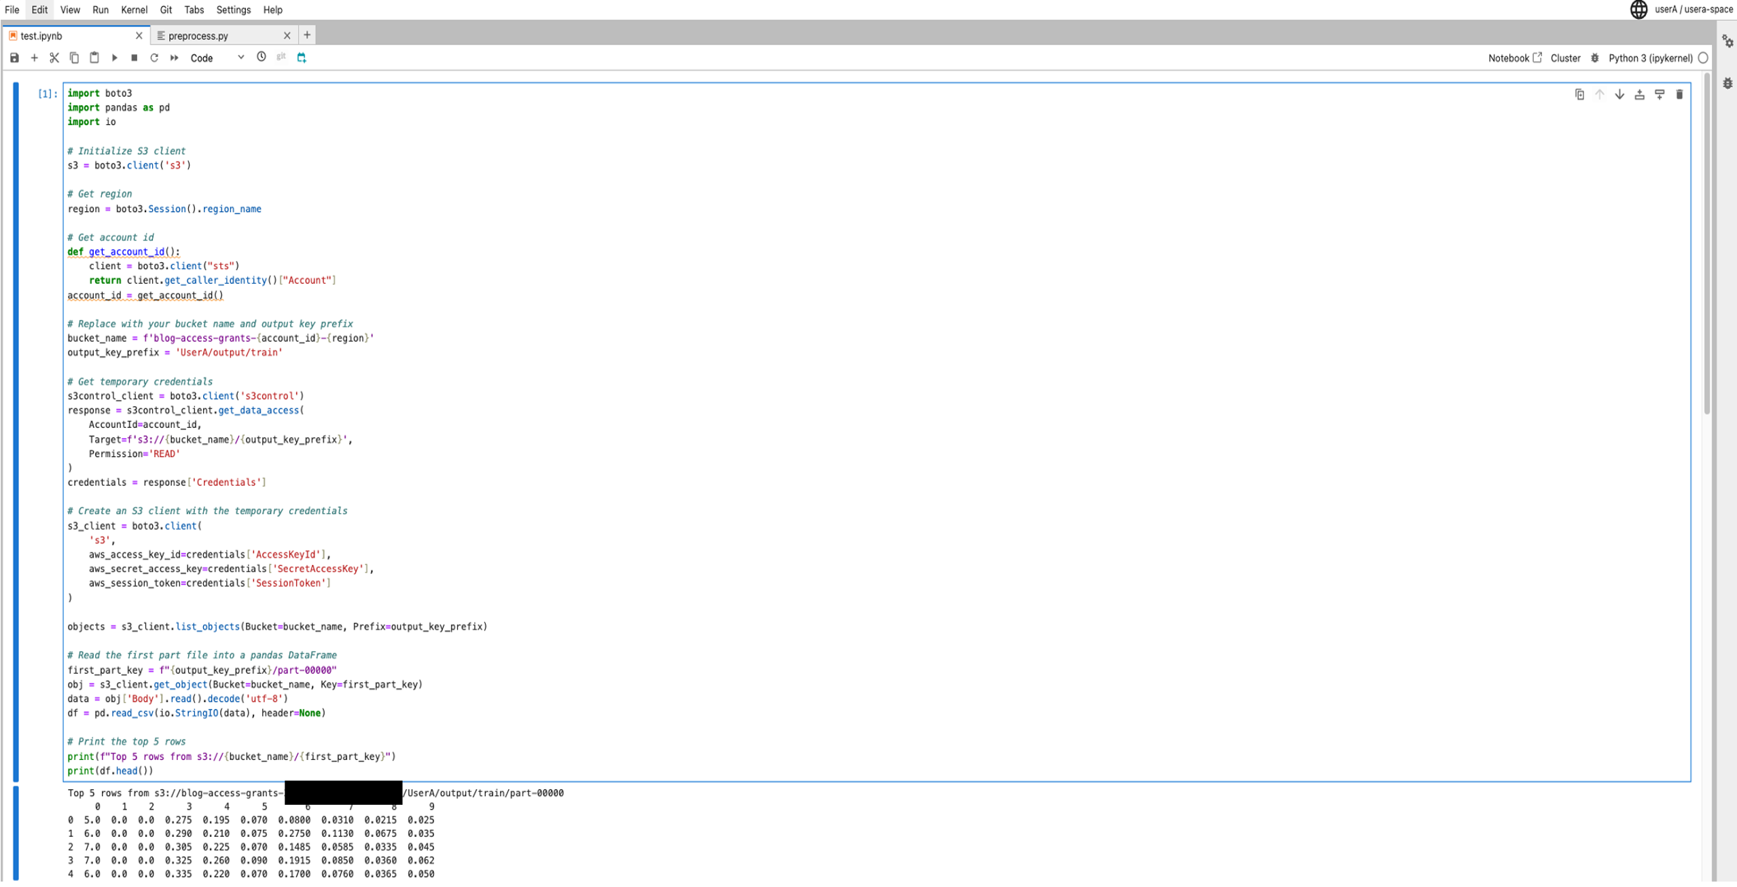The height and width of the screenshot is (887, 1737).
Task: Move the cell down
Action: [x=1619, y=94]
